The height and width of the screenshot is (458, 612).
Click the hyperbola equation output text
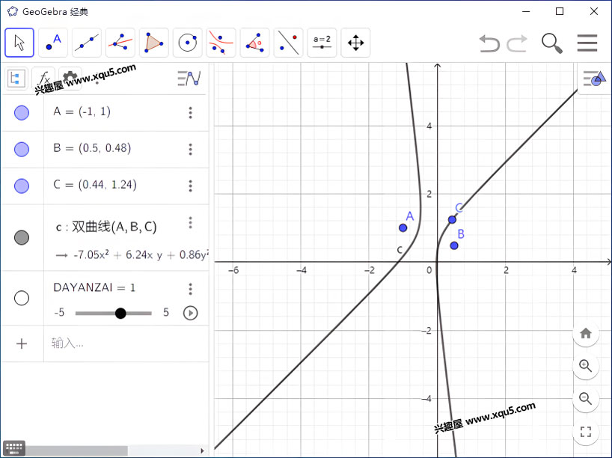point(132,255)
